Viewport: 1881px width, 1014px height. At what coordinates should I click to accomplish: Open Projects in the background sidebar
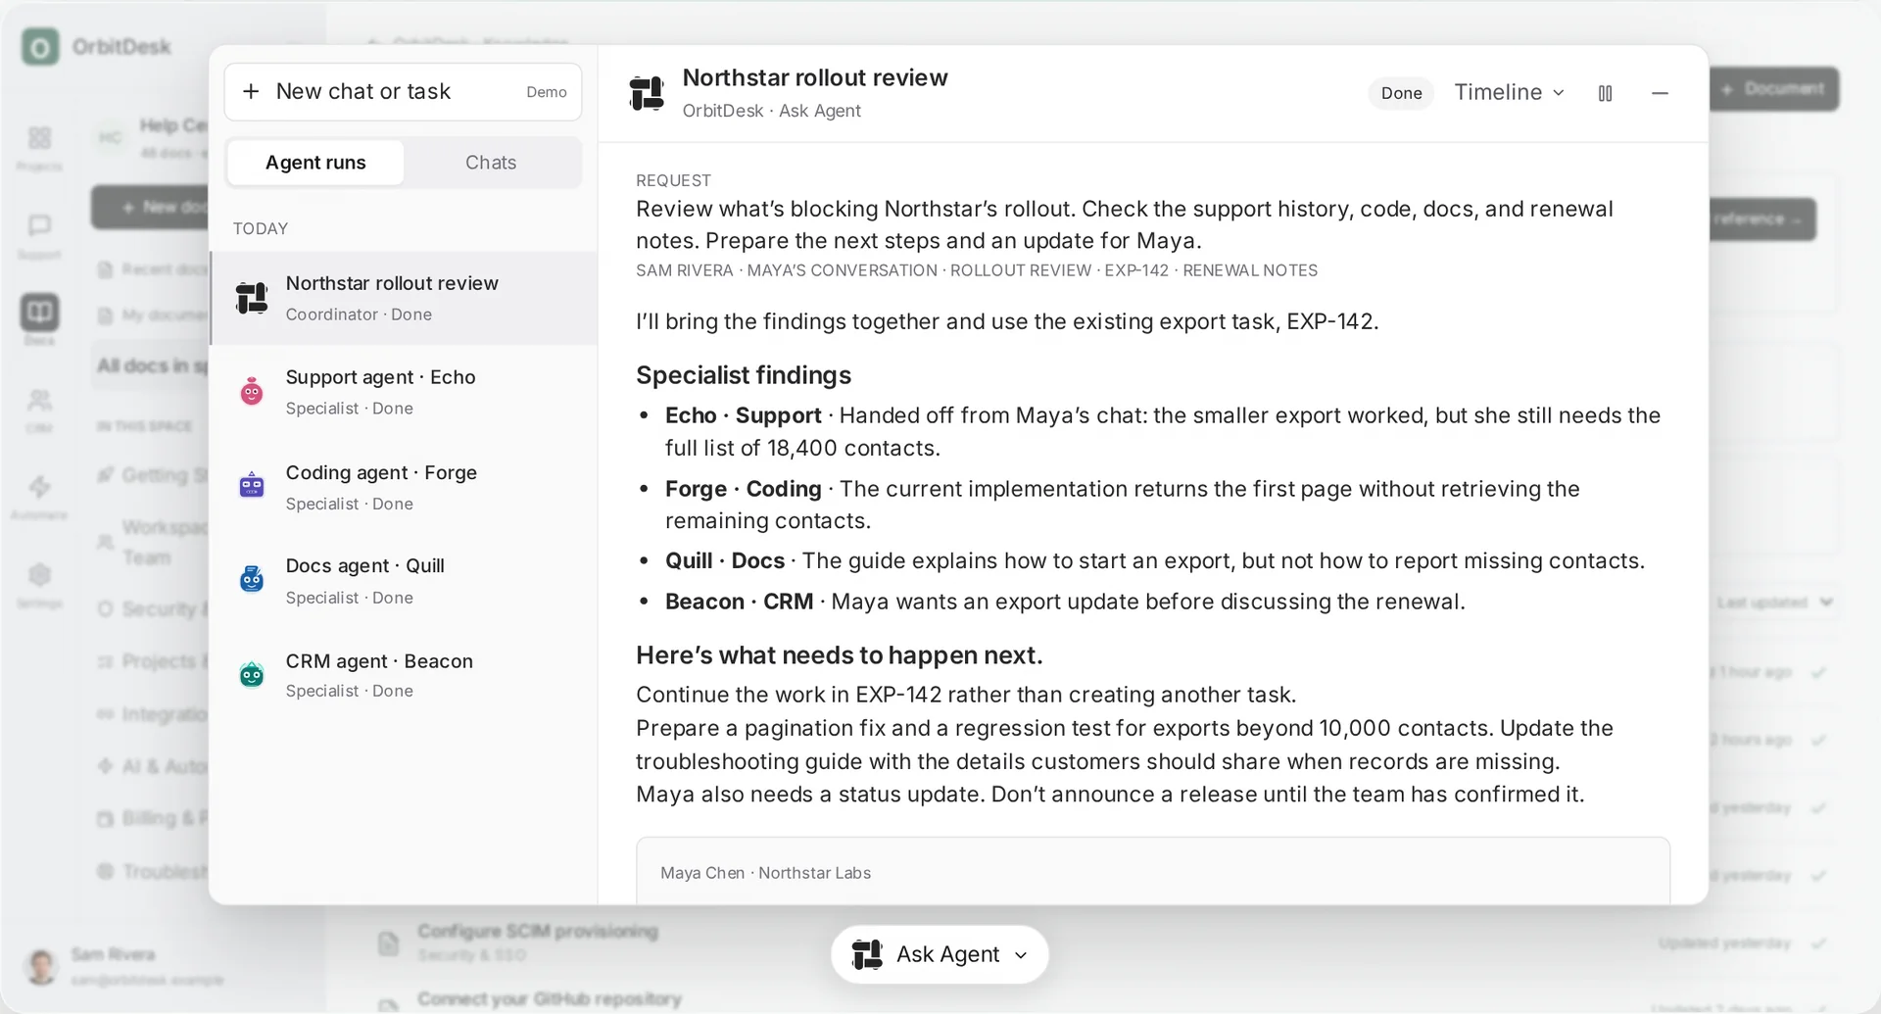tap(39, 147)
